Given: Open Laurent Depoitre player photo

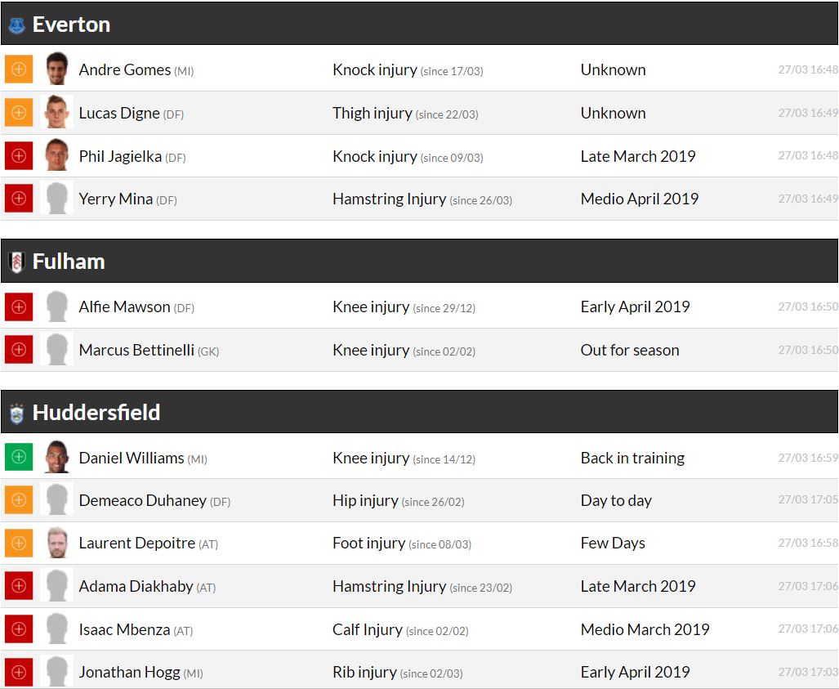Looking at the screenshot, I should (56, 544).
